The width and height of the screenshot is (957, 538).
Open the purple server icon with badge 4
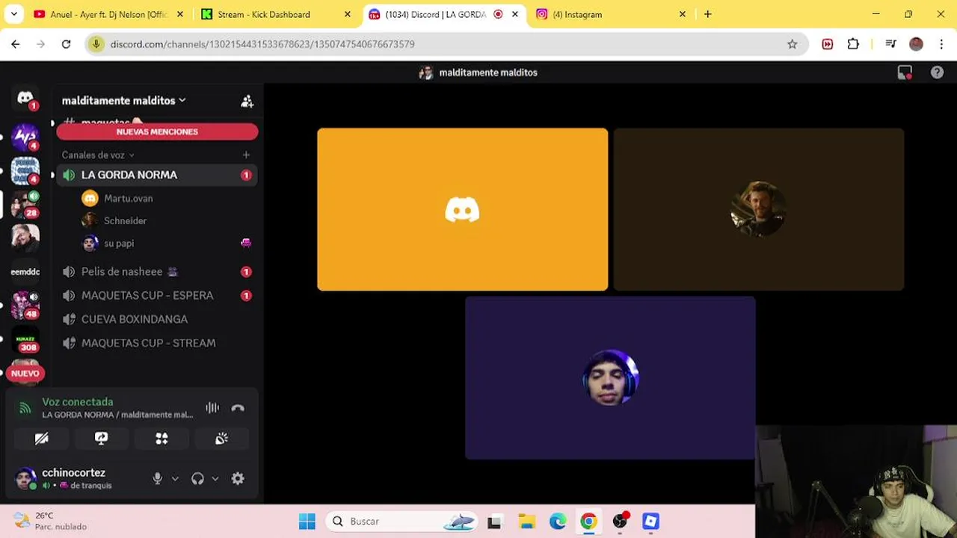coord(25,137)
